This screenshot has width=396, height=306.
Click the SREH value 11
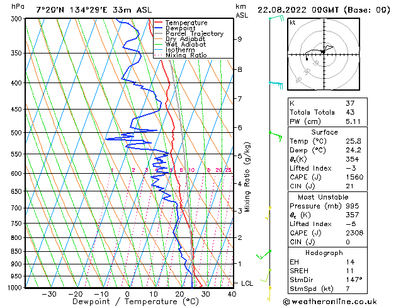pos(349,271)
